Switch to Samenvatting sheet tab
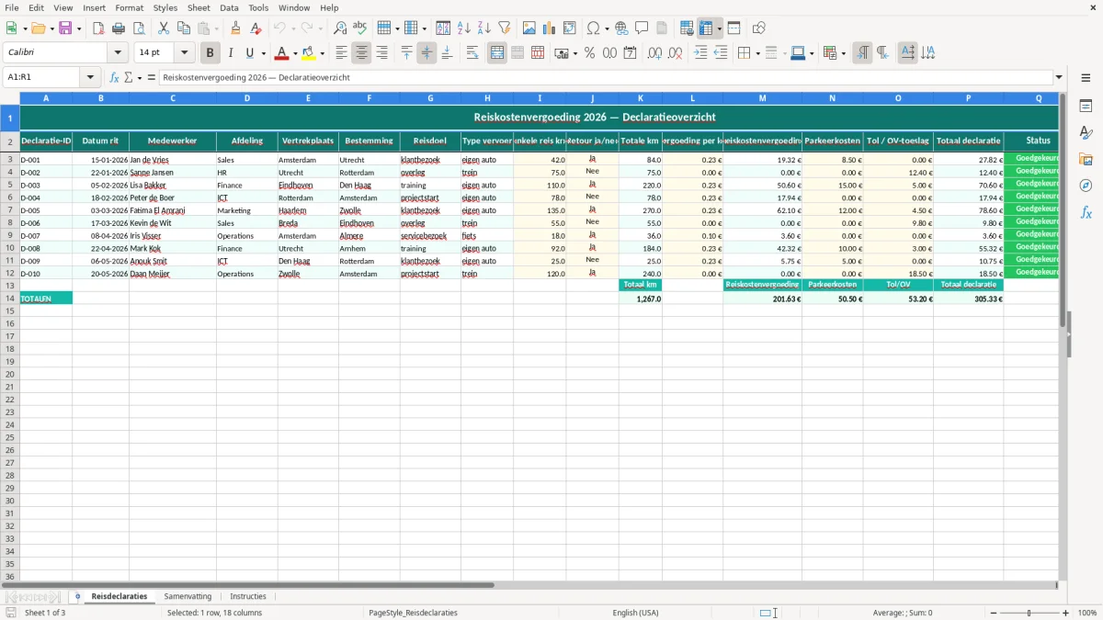1103x620 pixels. (188, 596)
